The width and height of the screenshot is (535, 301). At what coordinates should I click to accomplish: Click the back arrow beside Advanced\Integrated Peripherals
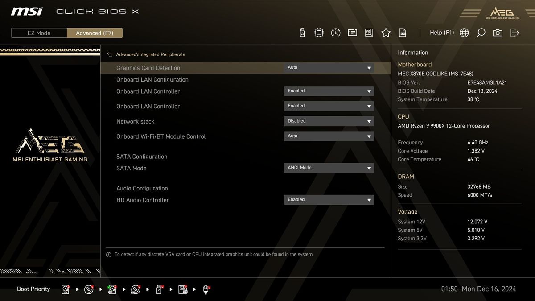(x=110, y=54)
